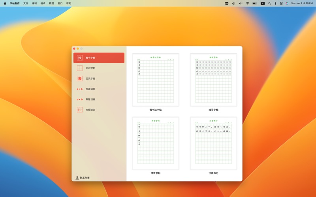Click the 联系作者 link
The image size is (316, 197).
85,178
